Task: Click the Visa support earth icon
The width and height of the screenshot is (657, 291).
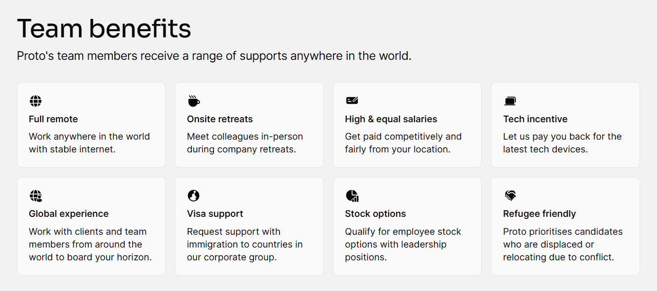Action: click(193, 195)
